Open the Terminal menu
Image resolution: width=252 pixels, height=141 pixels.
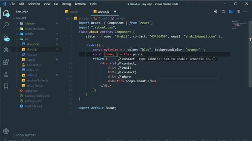click(80, 4)
